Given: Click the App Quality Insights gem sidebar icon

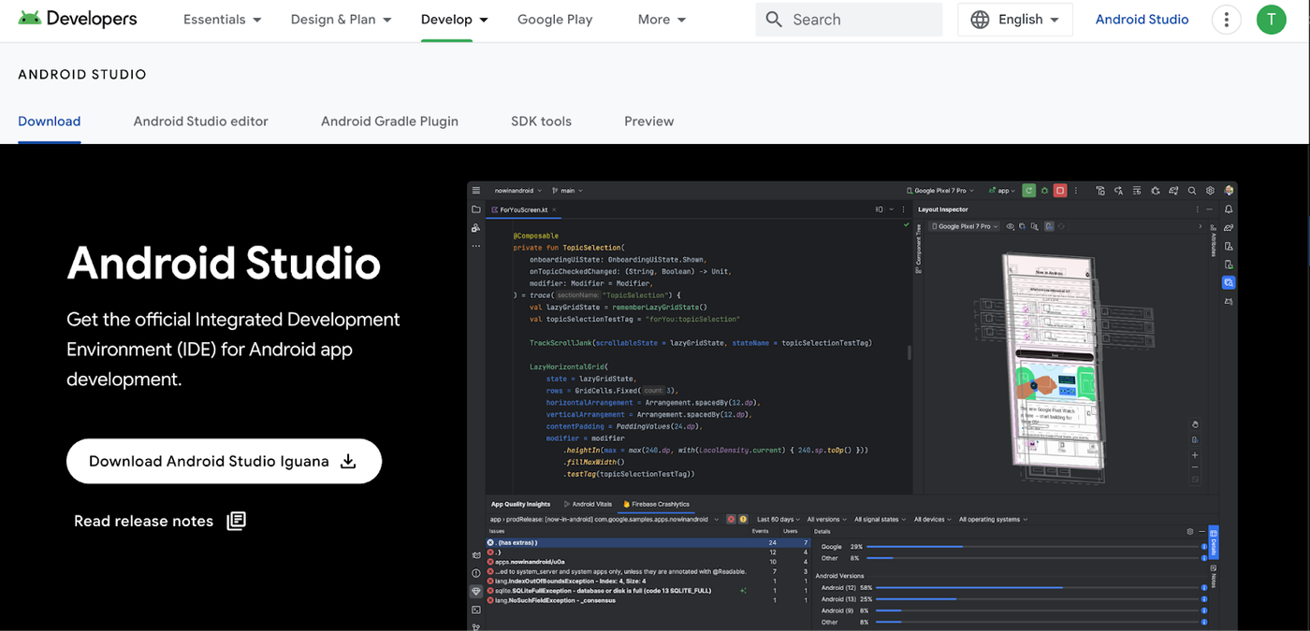Looking at the screenshot, I should 476,592.
